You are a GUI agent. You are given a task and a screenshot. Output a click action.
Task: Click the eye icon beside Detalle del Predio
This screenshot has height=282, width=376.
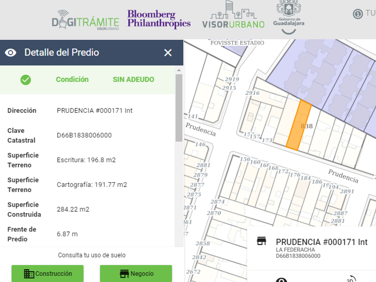click(11, 52)
